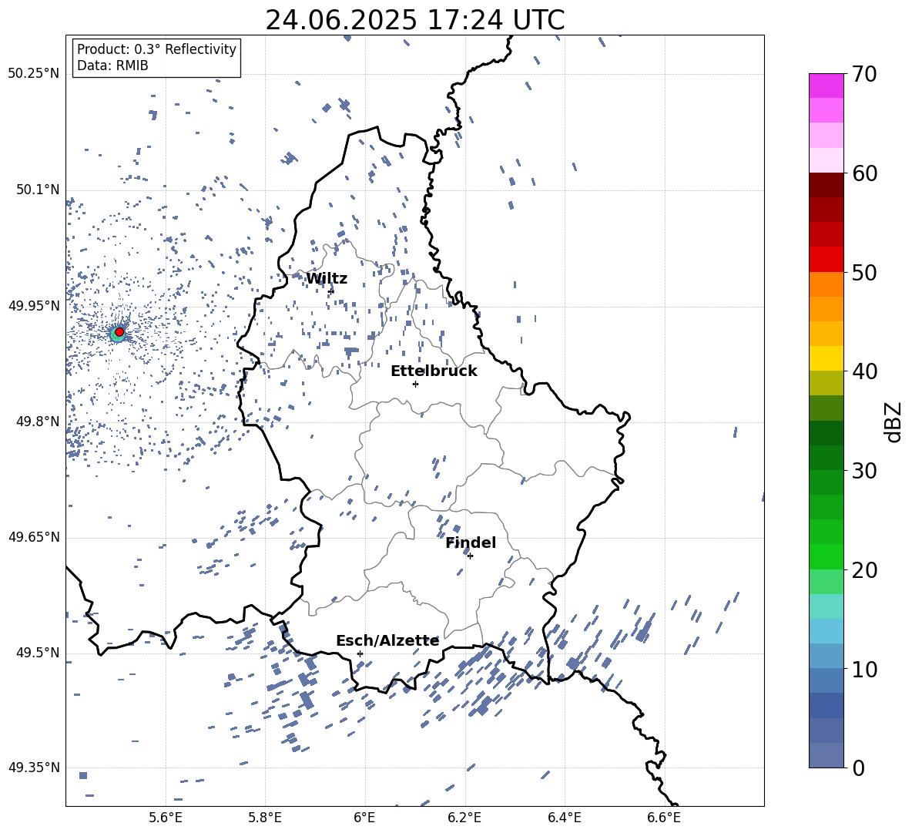Screen dimensions: 912x833
Task: Click the 6.2°E longitude label
Action: click(x=464, y=818)
